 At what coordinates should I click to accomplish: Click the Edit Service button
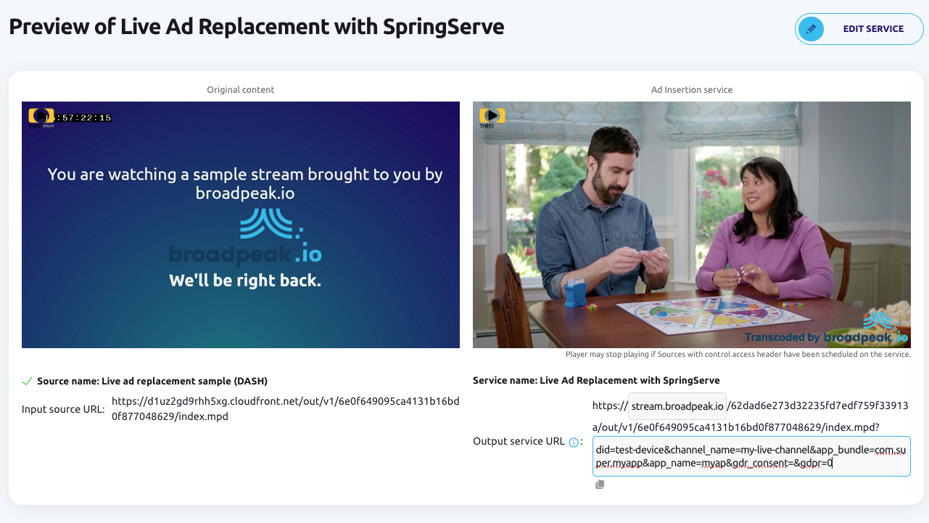(859, 29)
